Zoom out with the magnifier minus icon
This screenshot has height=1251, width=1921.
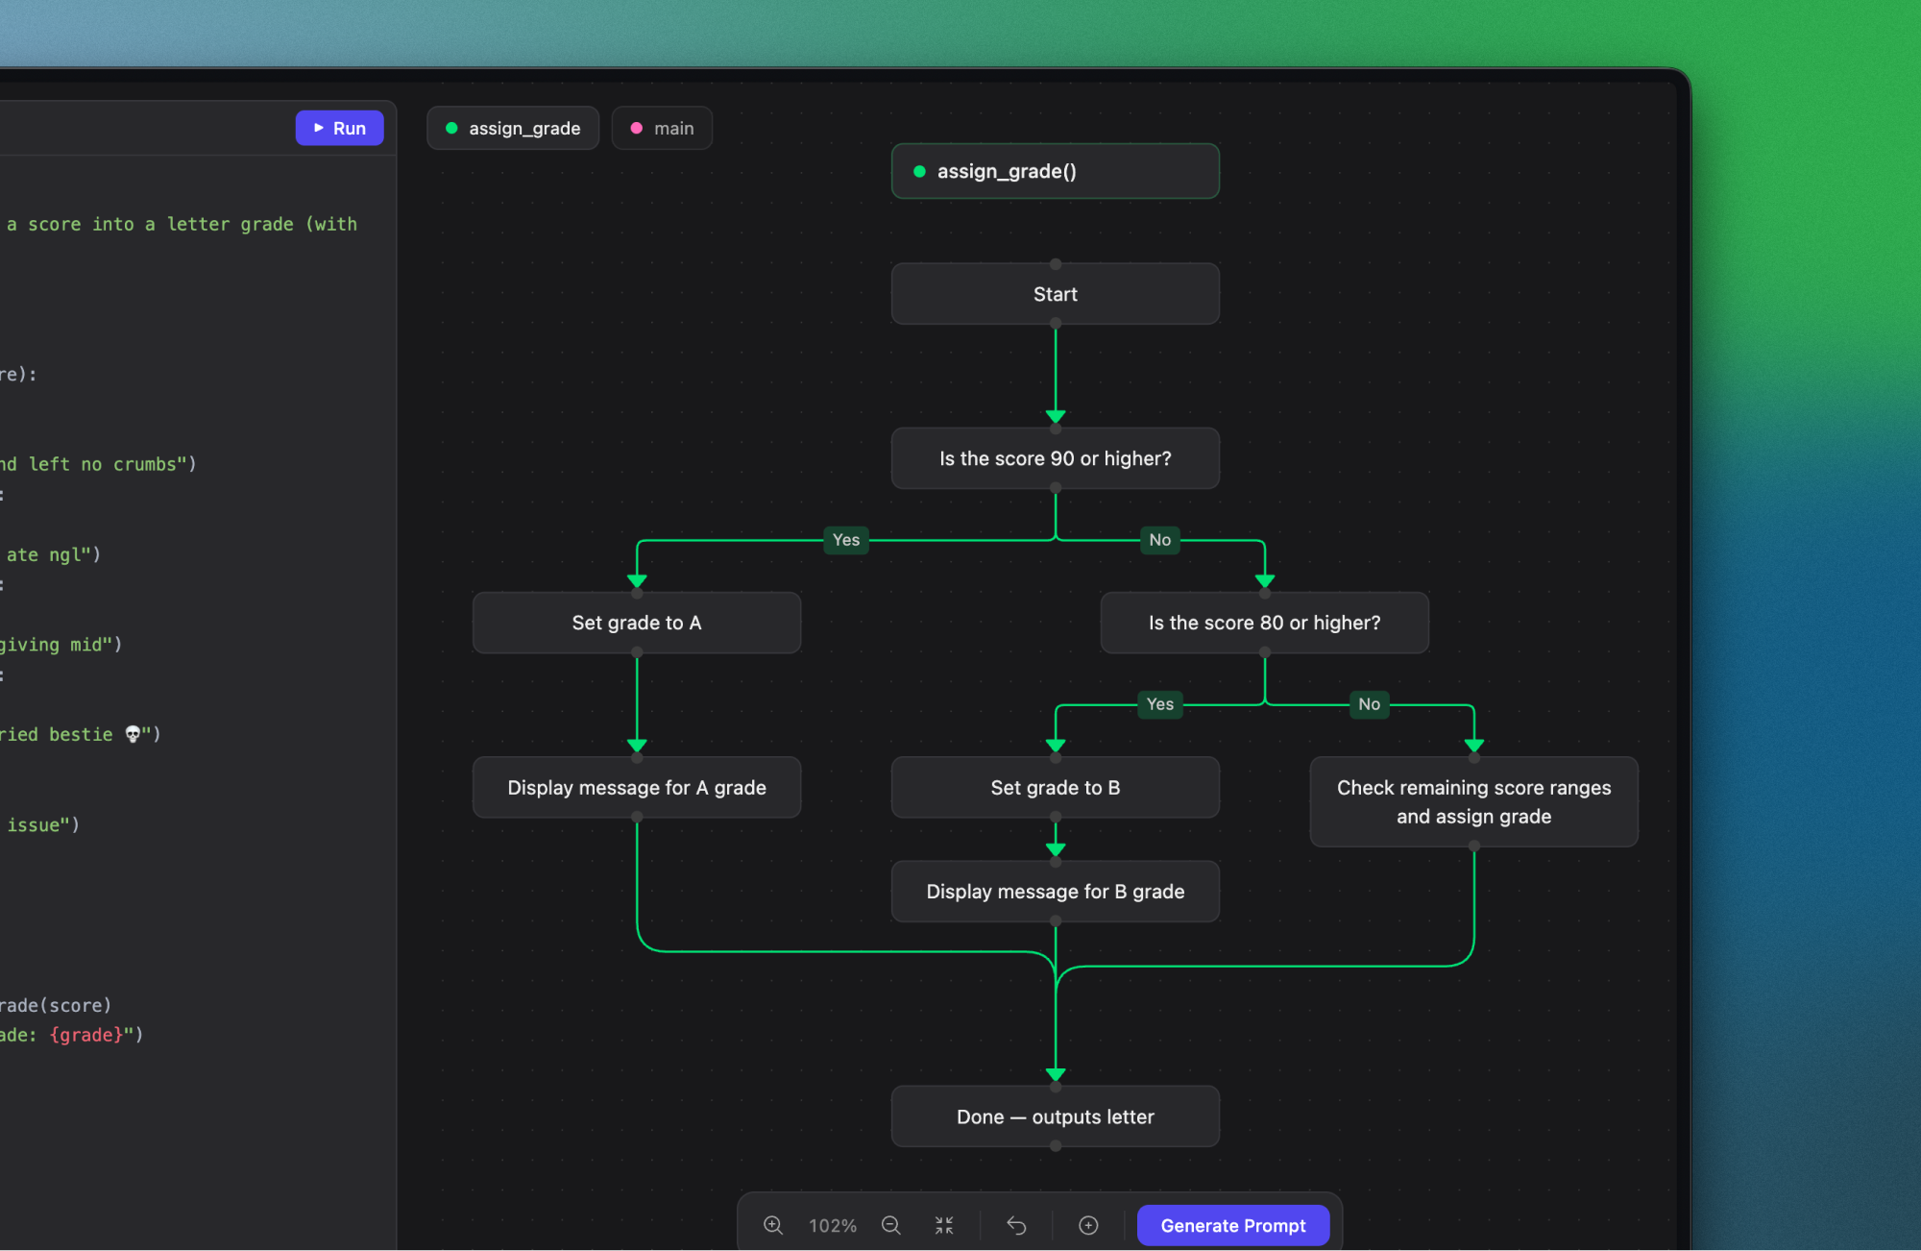click(x=891, y=1225)
